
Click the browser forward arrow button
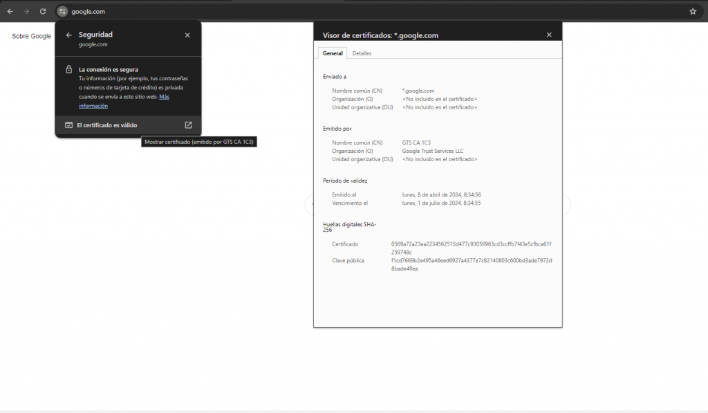point(26,12)
